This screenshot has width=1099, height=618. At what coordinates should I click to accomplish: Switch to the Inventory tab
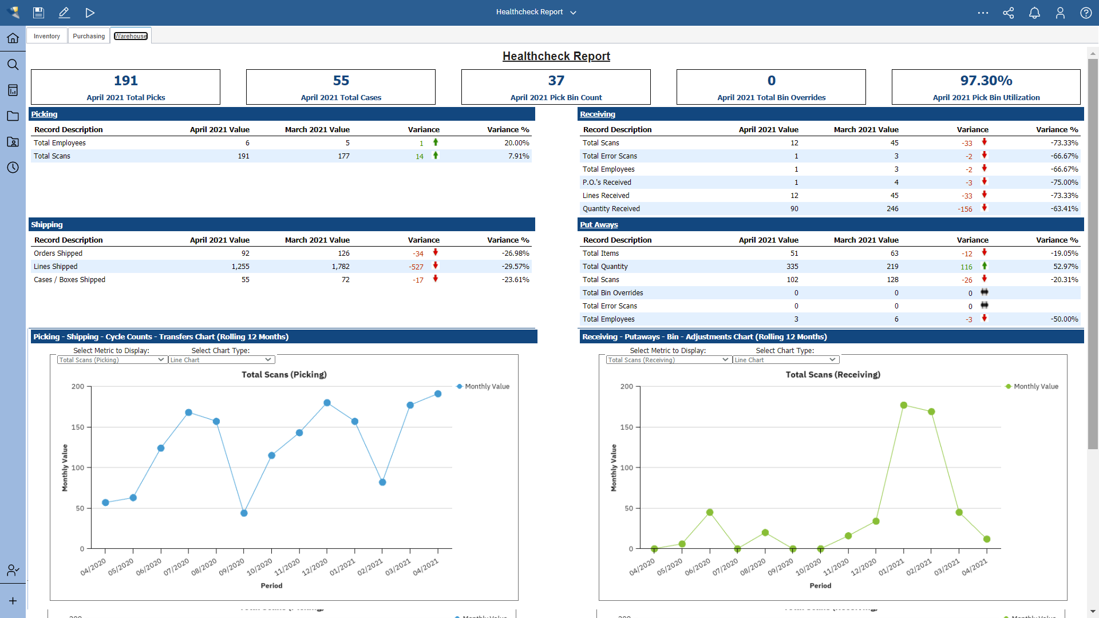(46, 36)
